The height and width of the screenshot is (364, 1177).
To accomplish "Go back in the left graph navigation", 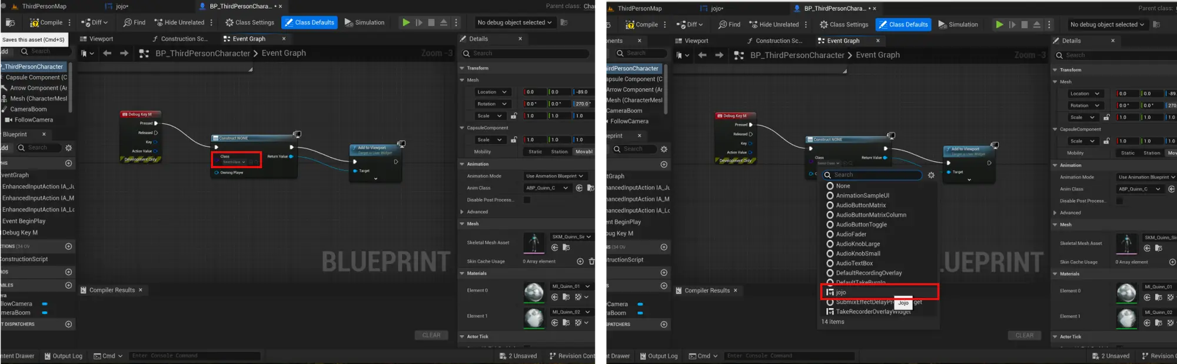I will tap(107, 53).
